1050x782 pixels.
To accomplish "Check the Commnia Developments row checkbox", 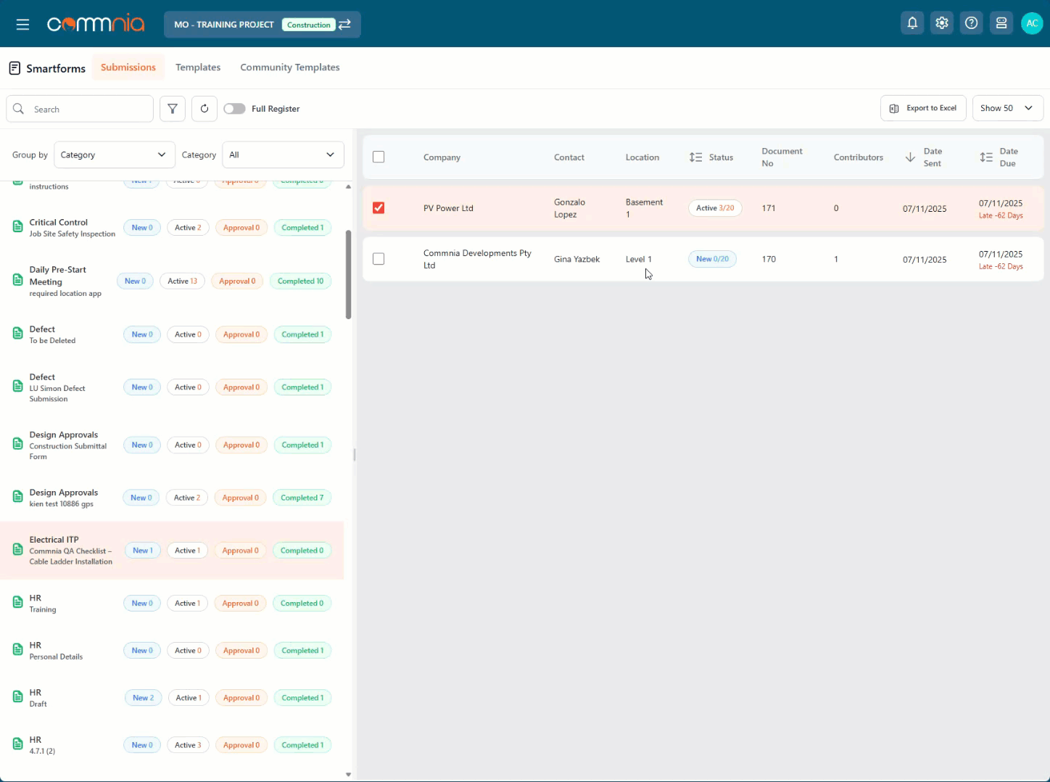I will click(379, 259).
